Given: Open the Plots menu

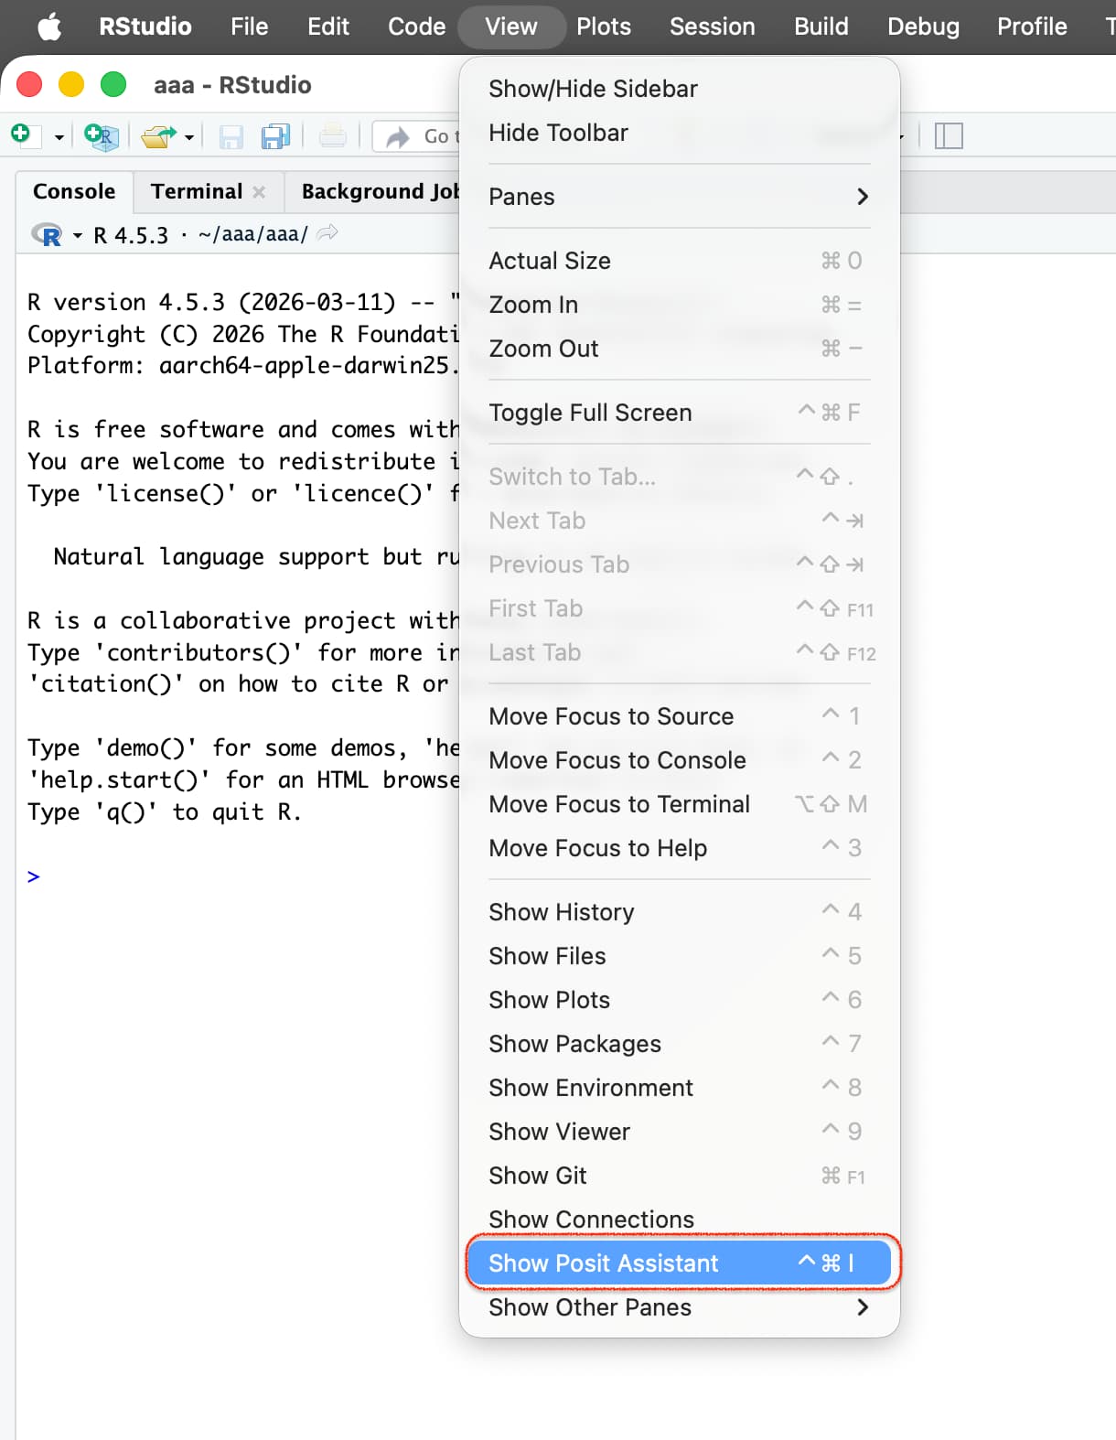Looking at the screenshot, I should 603,27.
